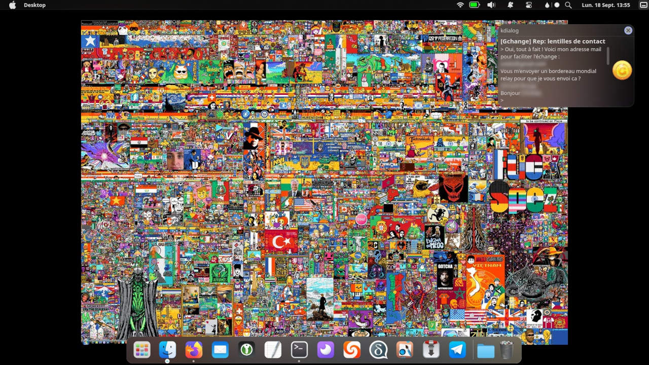649x365 pixels.
Task: Open the control center toggles icon
Action: tap(529, 5)
